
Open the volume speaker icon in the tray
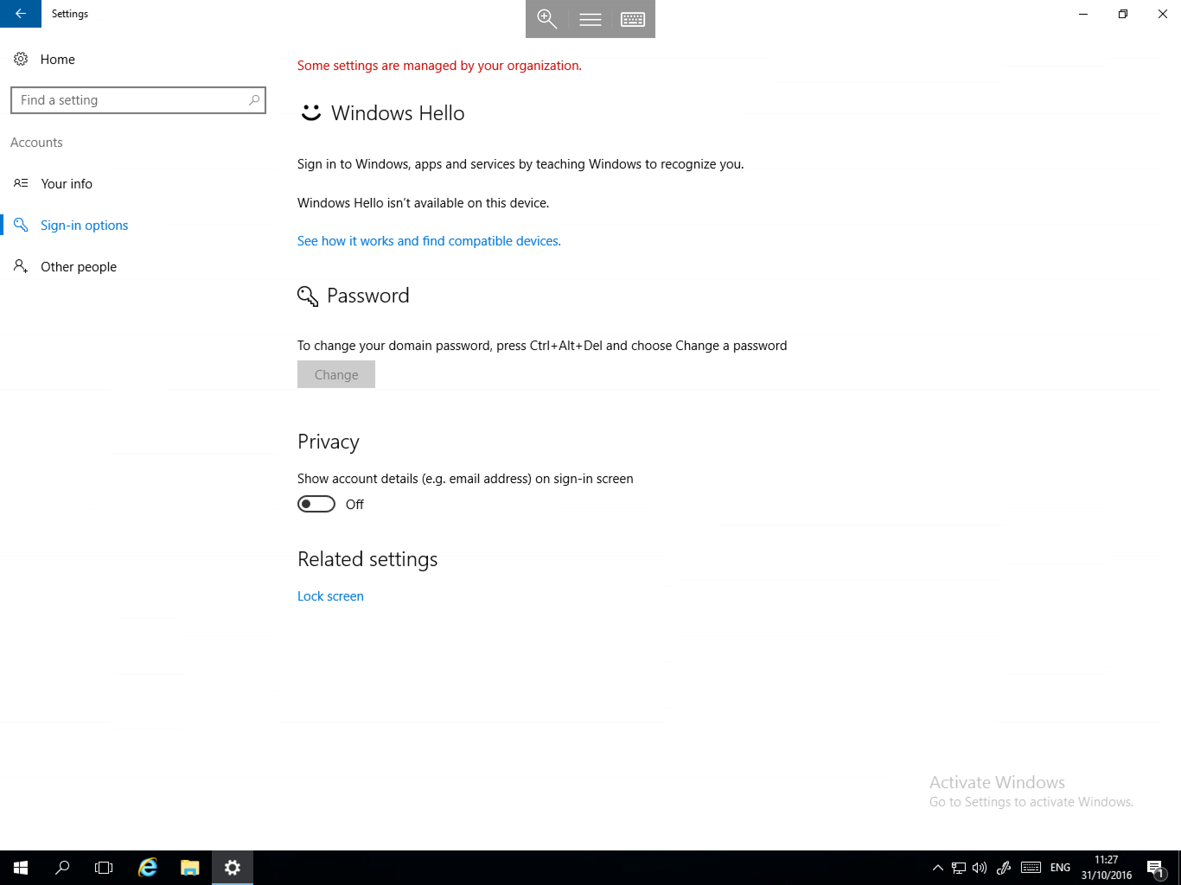979,868
